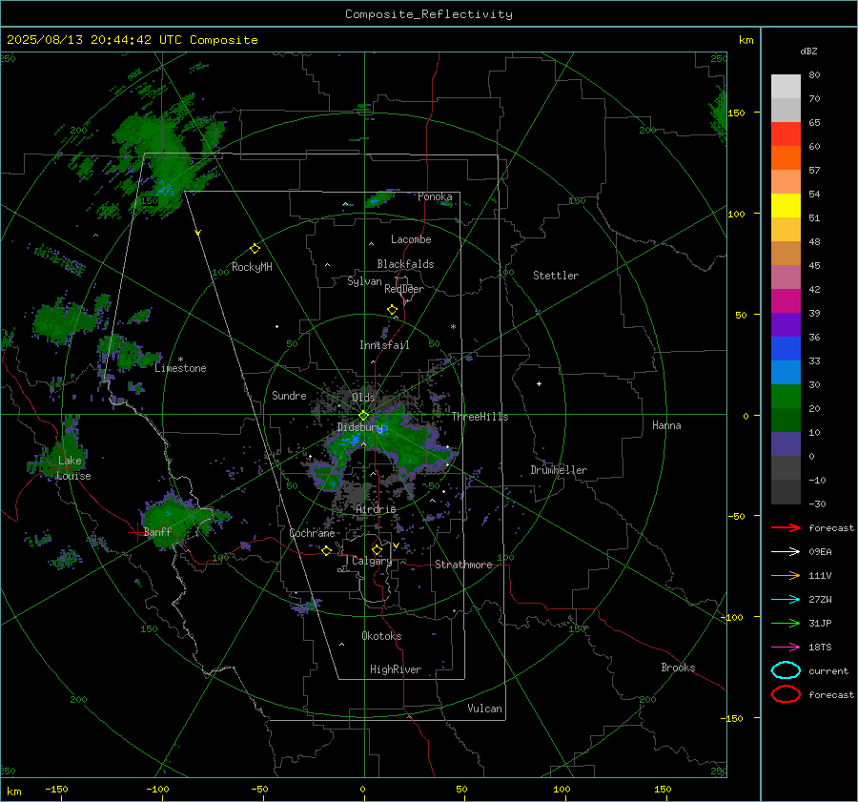Select the blue 36-33 dBZ swatch
Viewport: 858px width, 802px height.
pos(786,349)
